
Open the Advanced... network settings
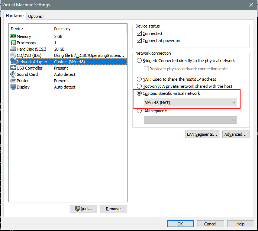[x=236, y=134]
